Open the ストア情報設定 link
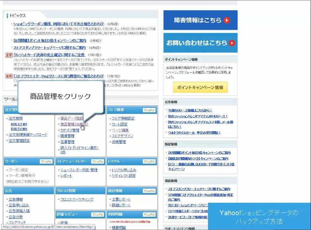The image size is (311, 230). click(123, 118)
